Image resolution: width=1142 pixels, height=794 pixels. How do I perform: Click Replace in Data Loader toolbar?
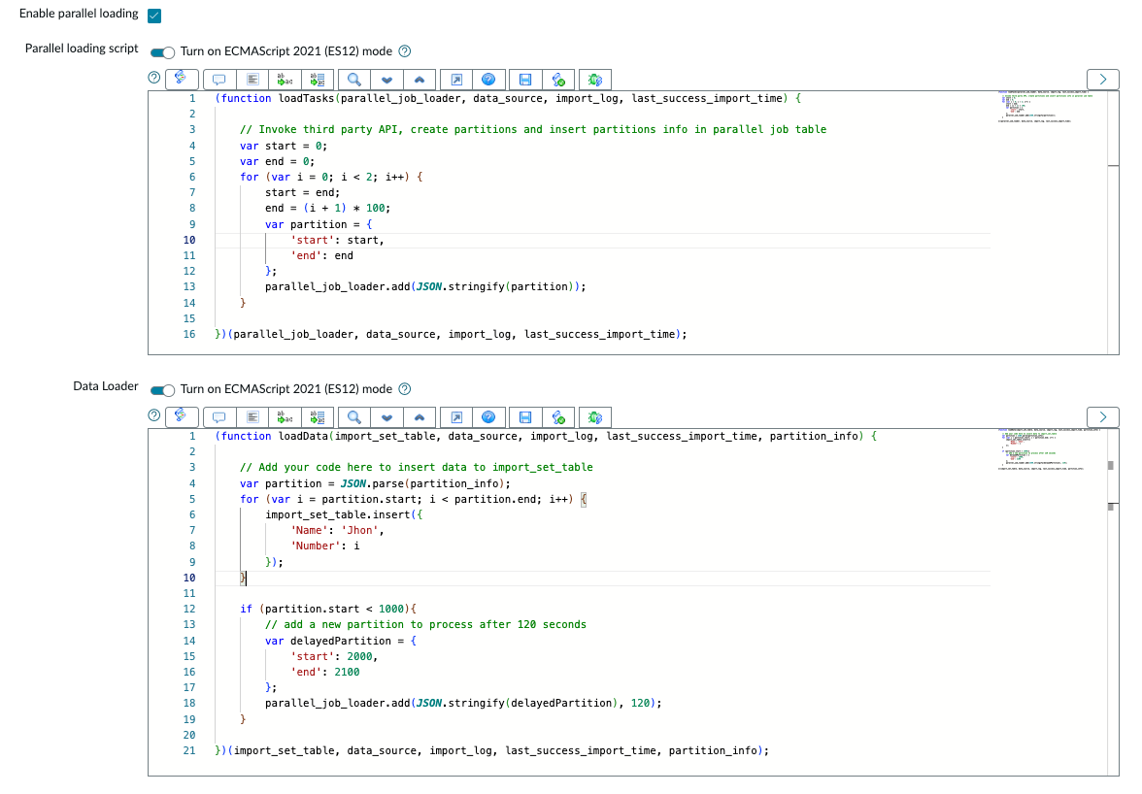point(285,417)
